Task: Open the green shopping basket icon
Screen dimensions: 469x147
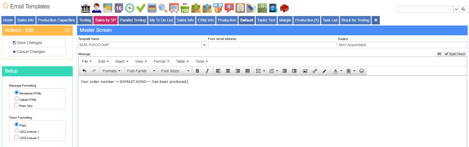Action: click(185, 7)
